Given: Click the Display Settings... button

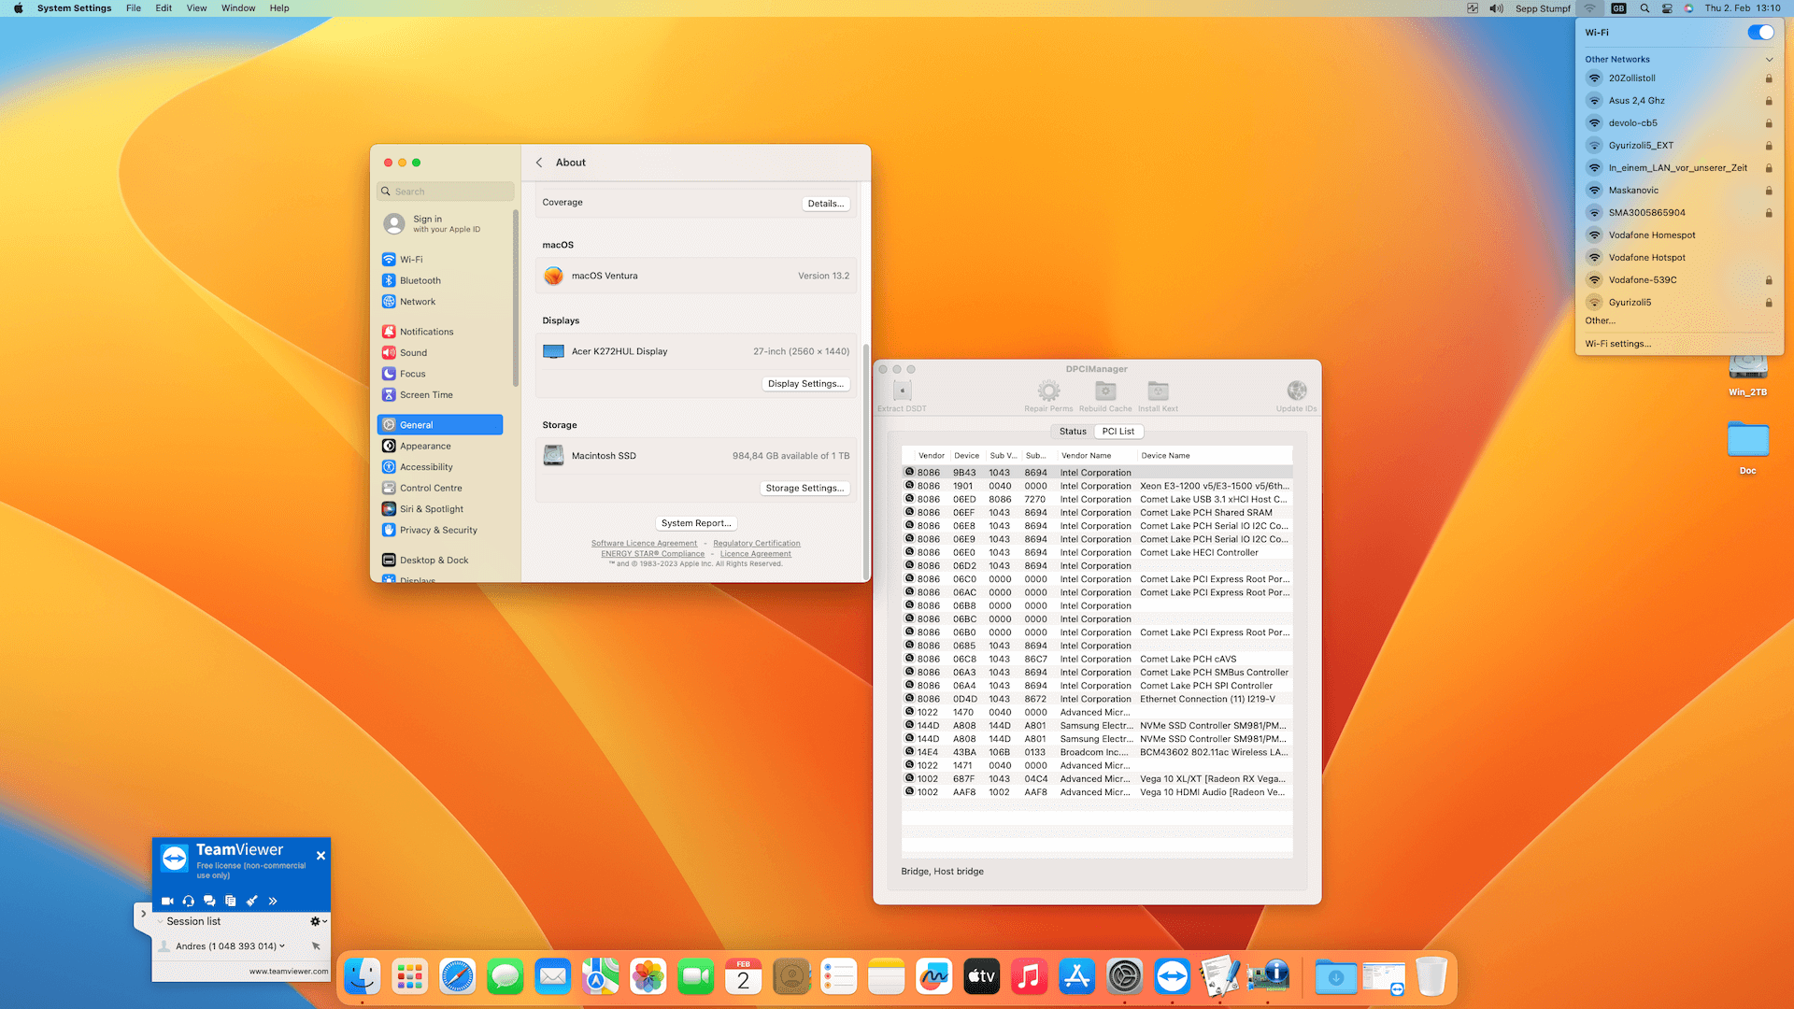Looking at the screenshot, I should [804, 384].
